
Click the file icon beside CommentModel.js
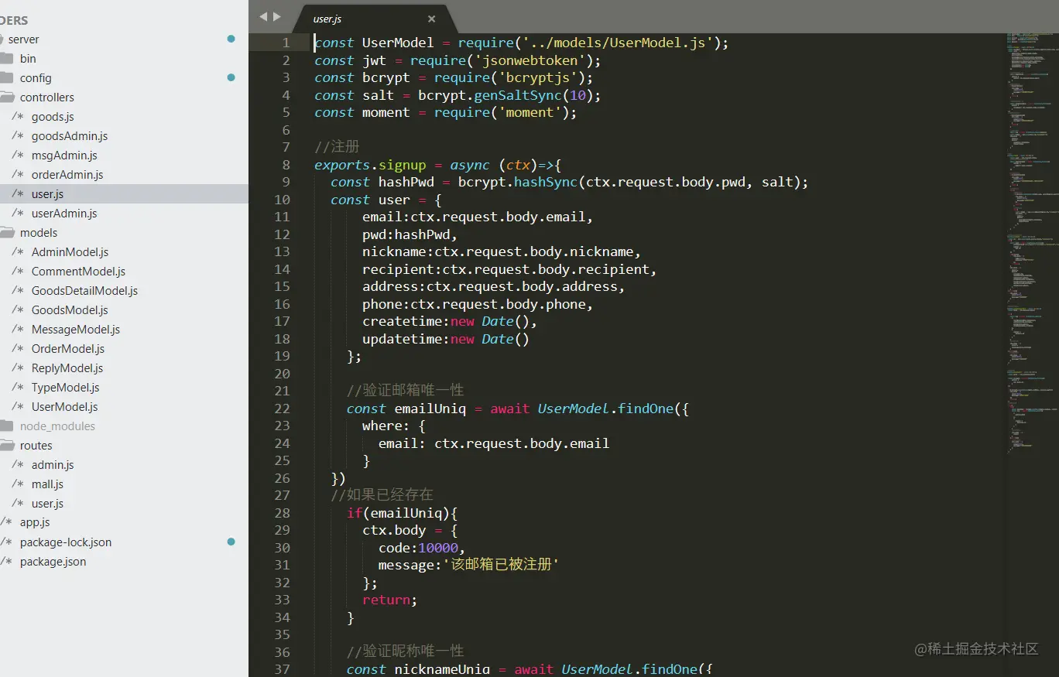(x=18, y=272)
